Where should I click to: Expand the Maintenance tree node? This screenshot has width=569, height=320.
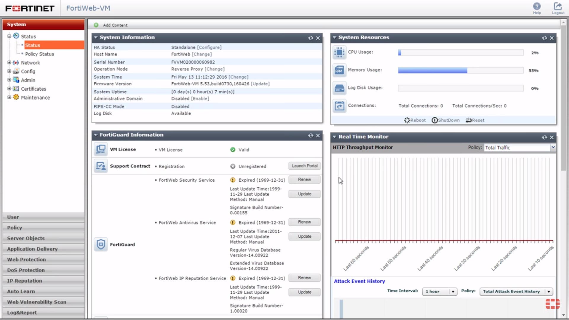9,97
